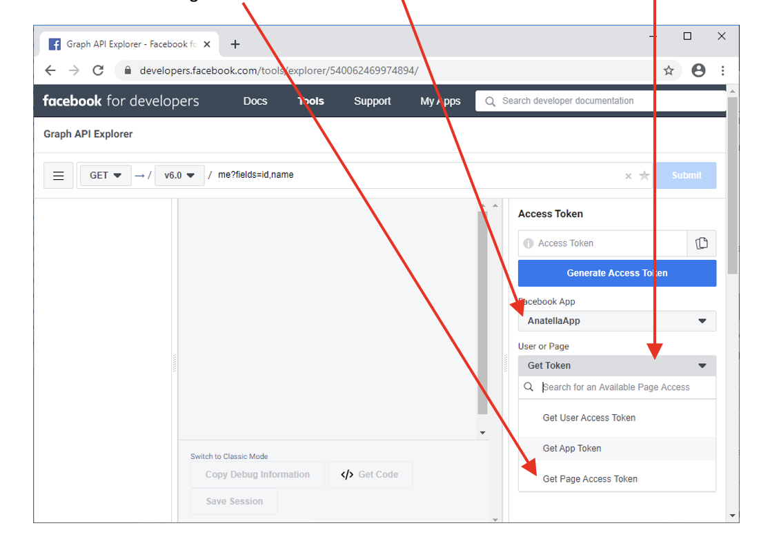Clear the query with the x icon

628,176
